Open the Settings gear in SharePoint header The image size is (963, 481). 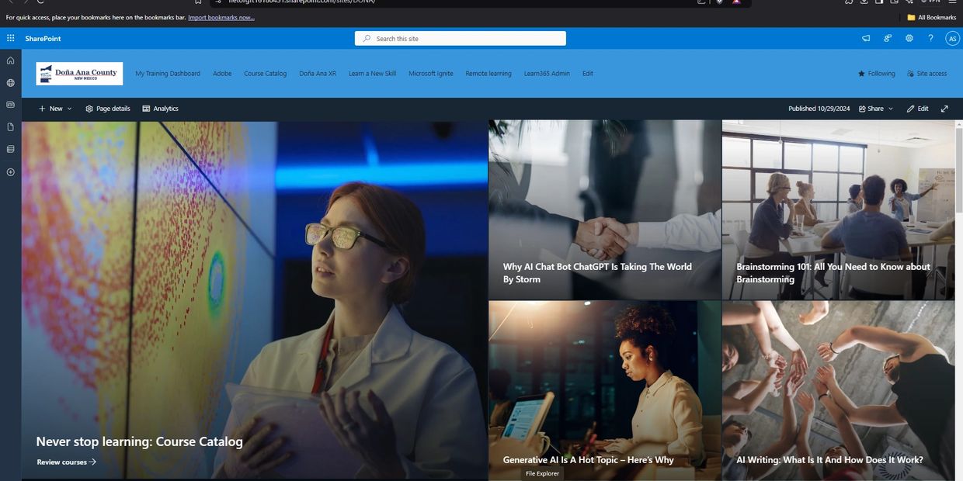(909, 38)
